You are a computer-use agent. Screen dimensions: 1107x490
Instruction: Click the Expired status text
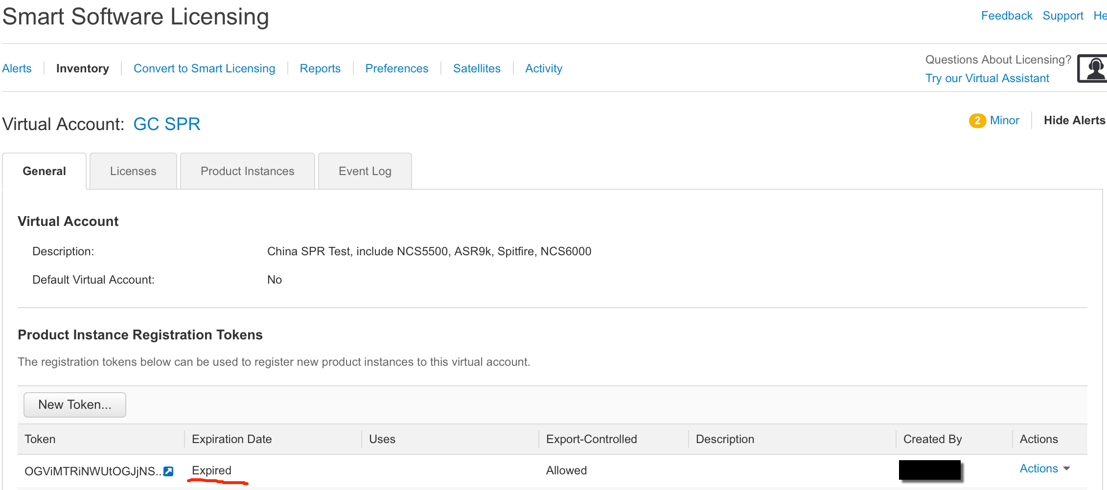[x=211, y=470]
